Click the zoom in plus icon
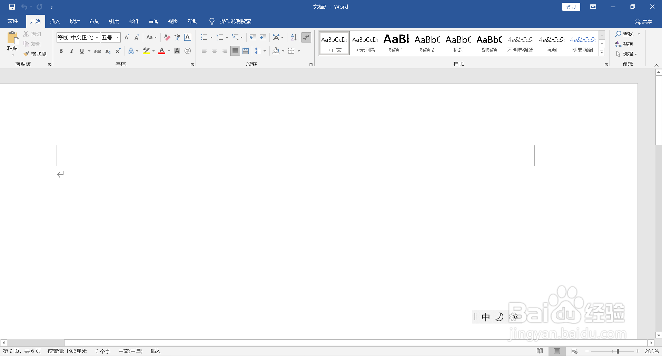Viewport: 662px width, 356px height. tap(638, 351)
